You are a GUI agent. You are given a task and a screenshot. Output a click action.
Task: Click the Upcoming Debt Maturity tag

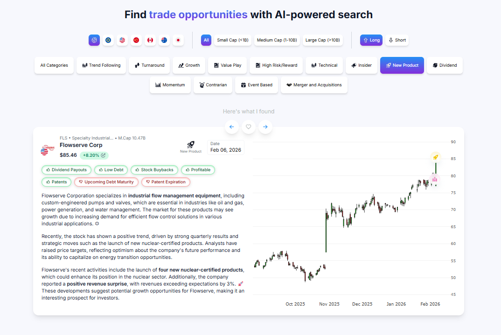tap(106, 182)
